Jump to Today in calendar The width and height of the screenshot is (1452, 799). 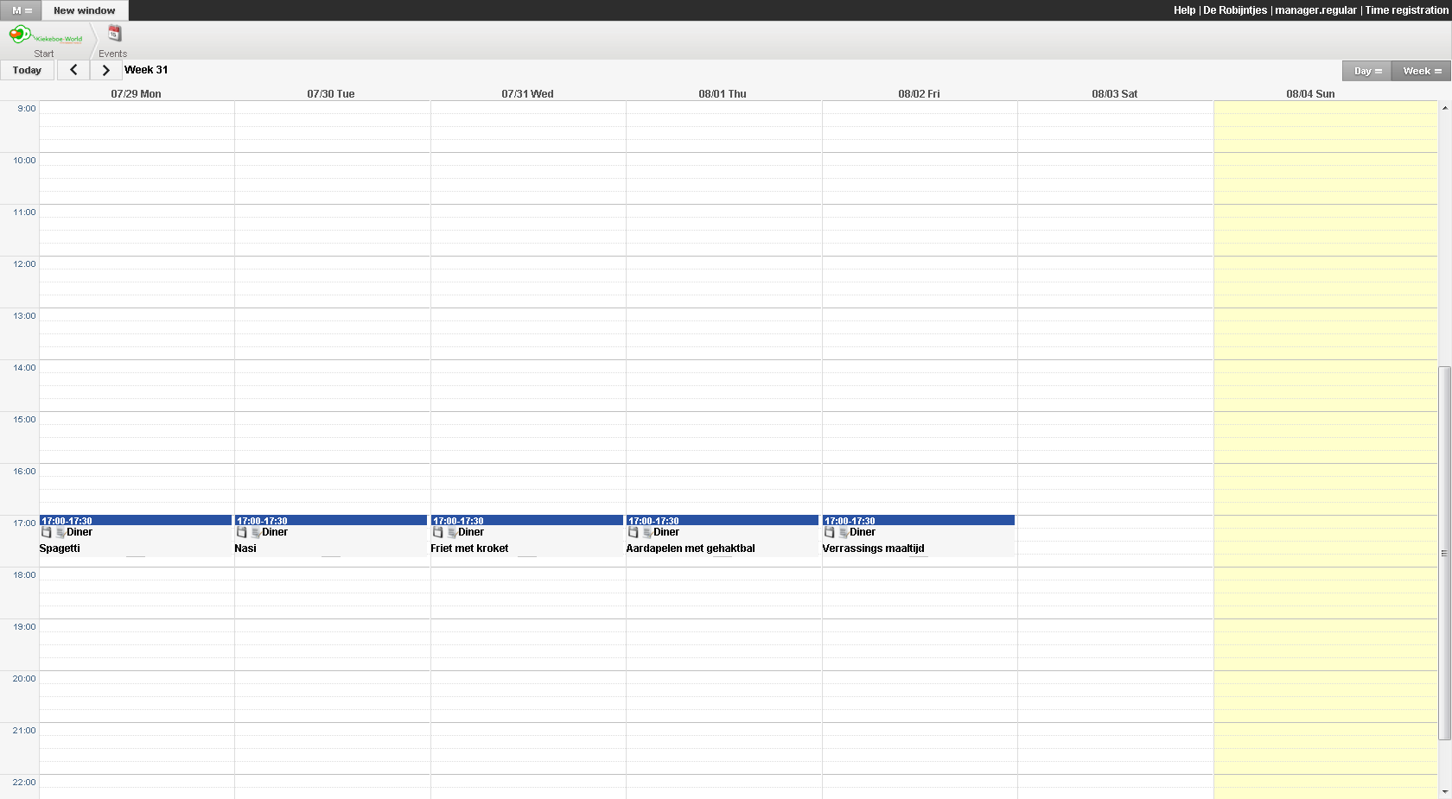click(x=27, y=70)
